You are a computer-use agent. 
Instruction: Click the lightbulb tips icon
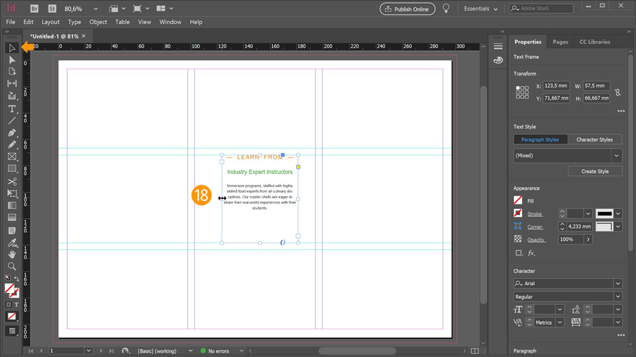pyautogui.click(x=447, y=9)
